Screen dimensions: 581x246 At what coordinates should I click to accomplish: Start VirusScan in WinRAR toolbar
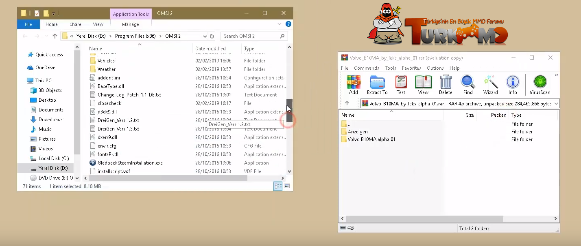pyautogui.click(x=540, y=85)
